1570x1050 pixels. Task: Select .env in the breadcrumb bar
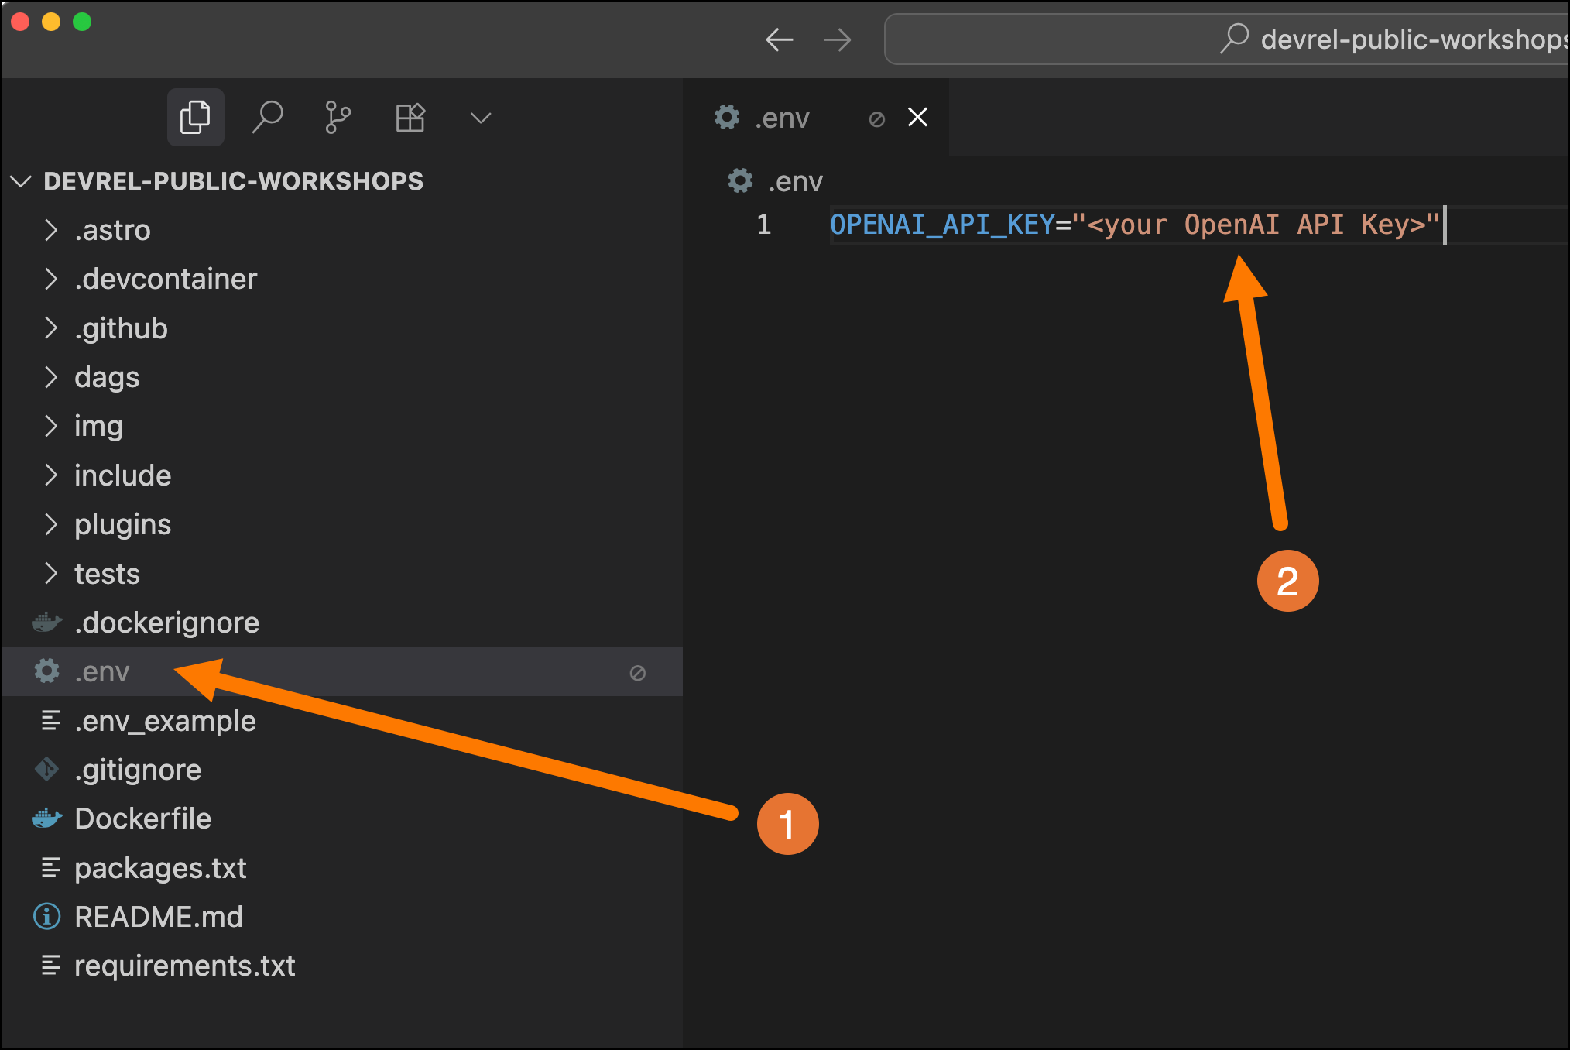[794, 180]
